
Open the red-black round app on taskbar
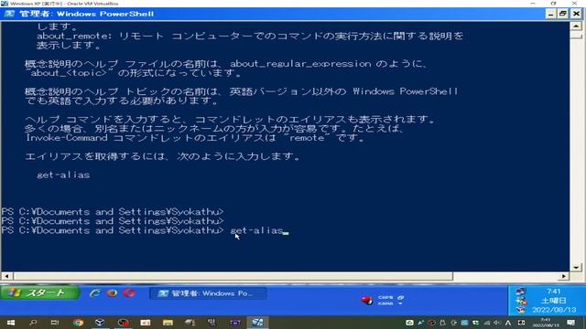pos(123,323)
